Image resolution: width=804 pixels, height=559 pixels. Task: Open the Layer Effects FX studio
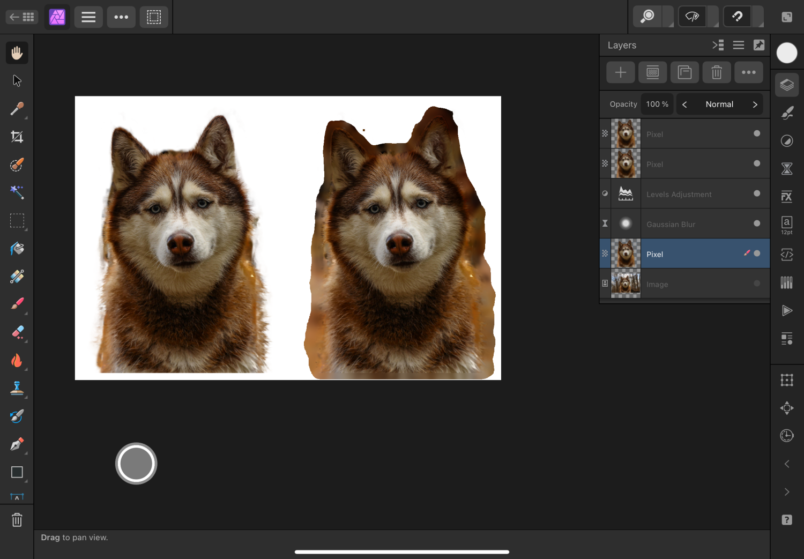point(786,197)
